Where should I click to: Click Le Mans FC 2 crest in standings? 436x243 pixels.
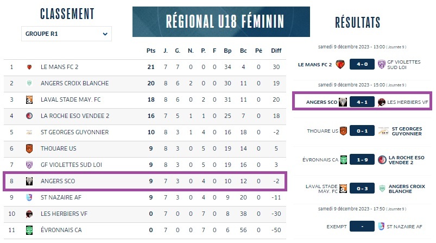(29, 67)
